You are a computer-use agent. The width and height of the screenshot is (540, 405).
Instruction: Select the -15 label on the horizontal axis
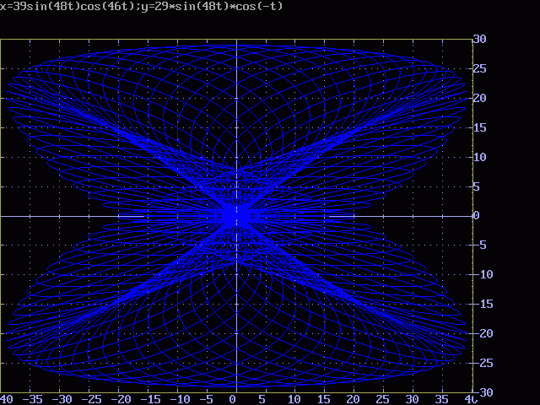click(x=149, y=399)
